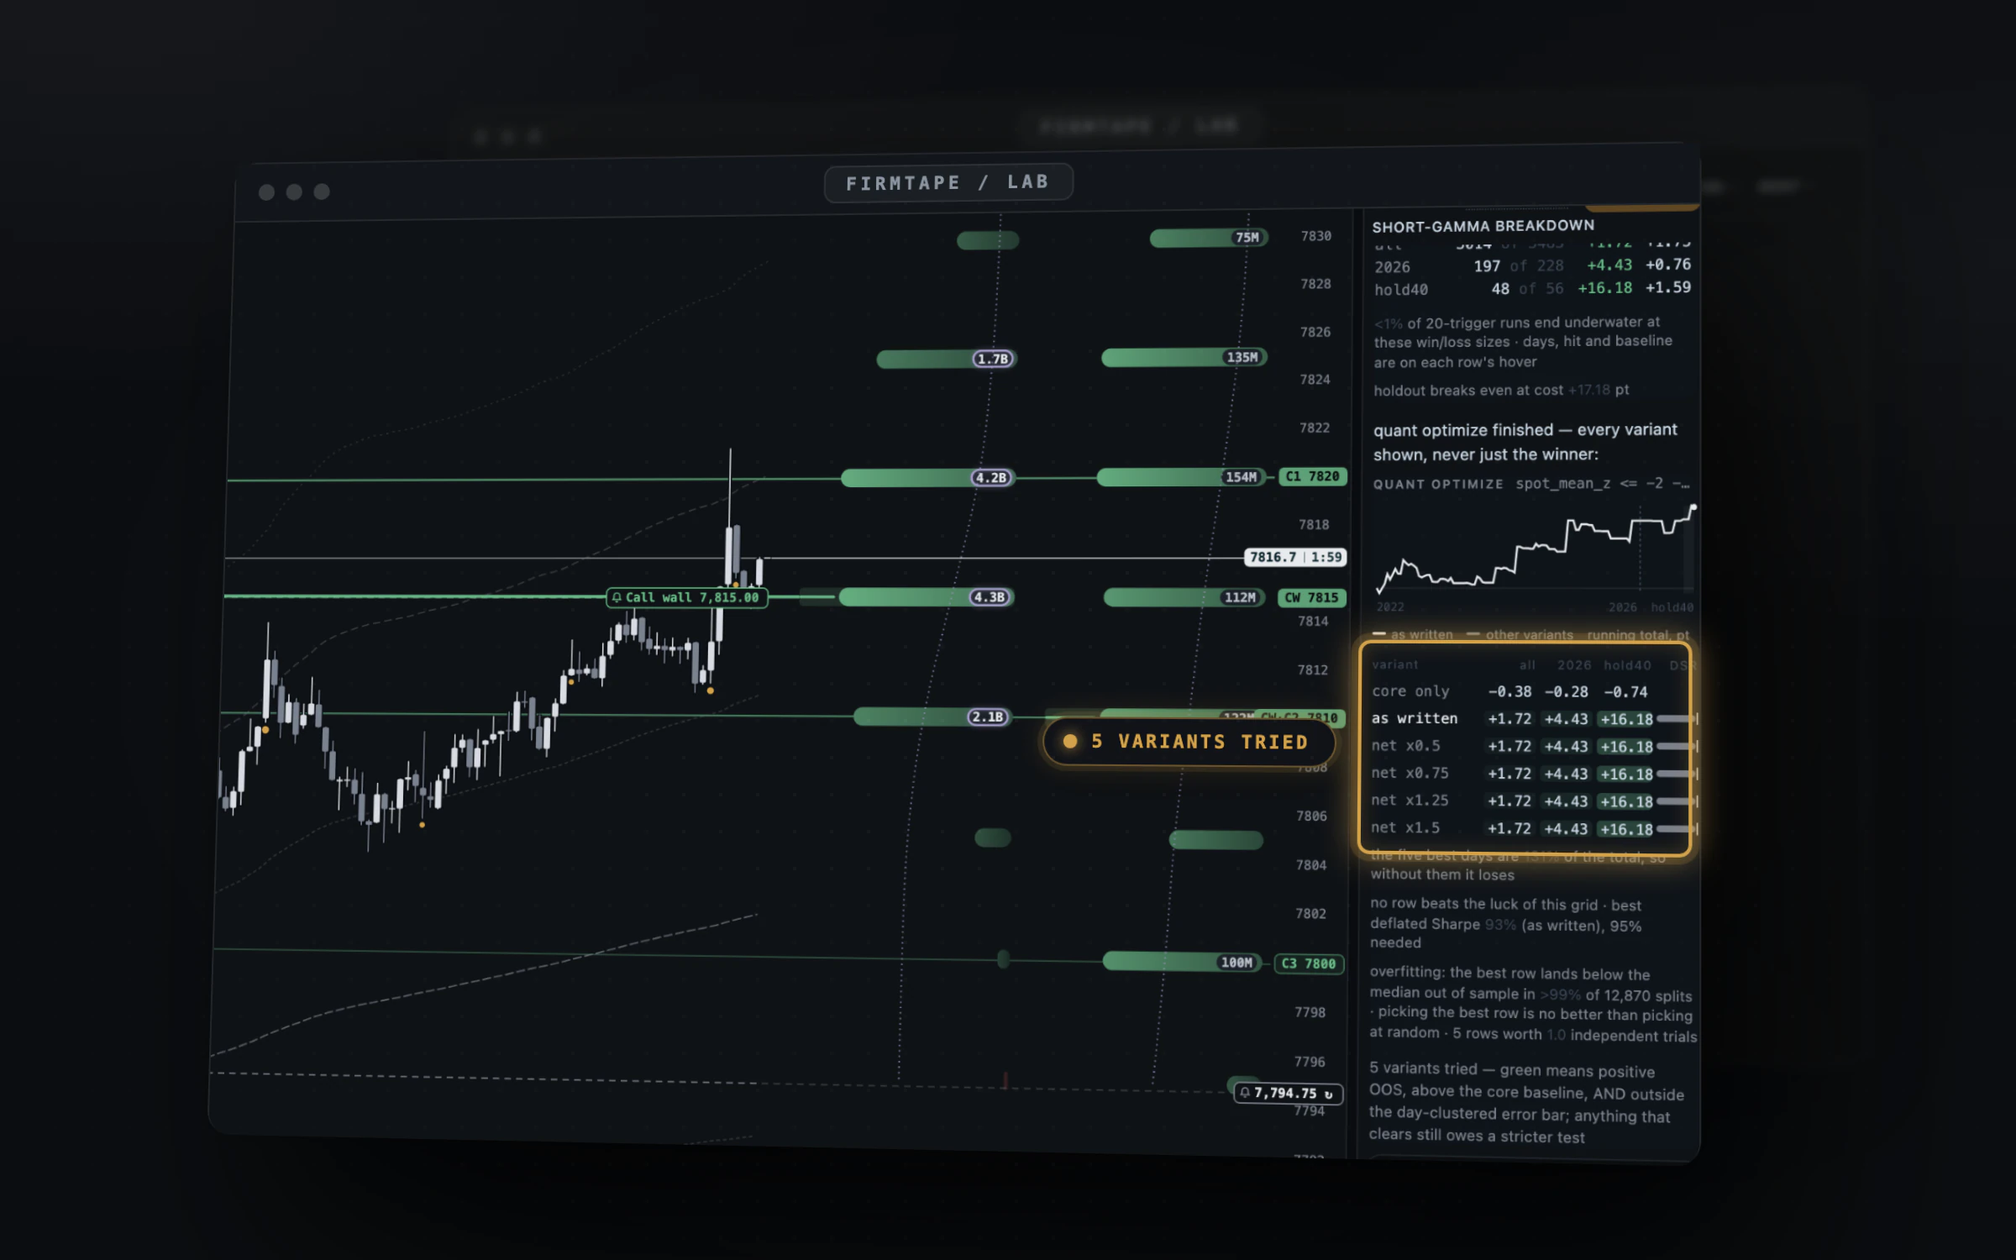This screenshot has height=1260, width=2016.
Task: Click the bell icon beside 7,794.75
Action: pos(1245,1092)
